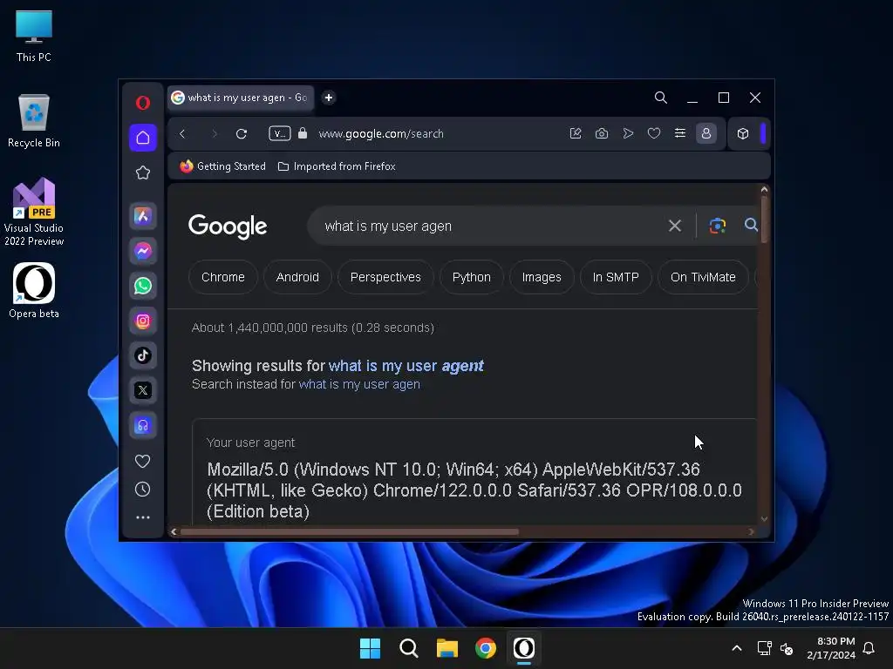Go forward to the next page

[215, 133]
